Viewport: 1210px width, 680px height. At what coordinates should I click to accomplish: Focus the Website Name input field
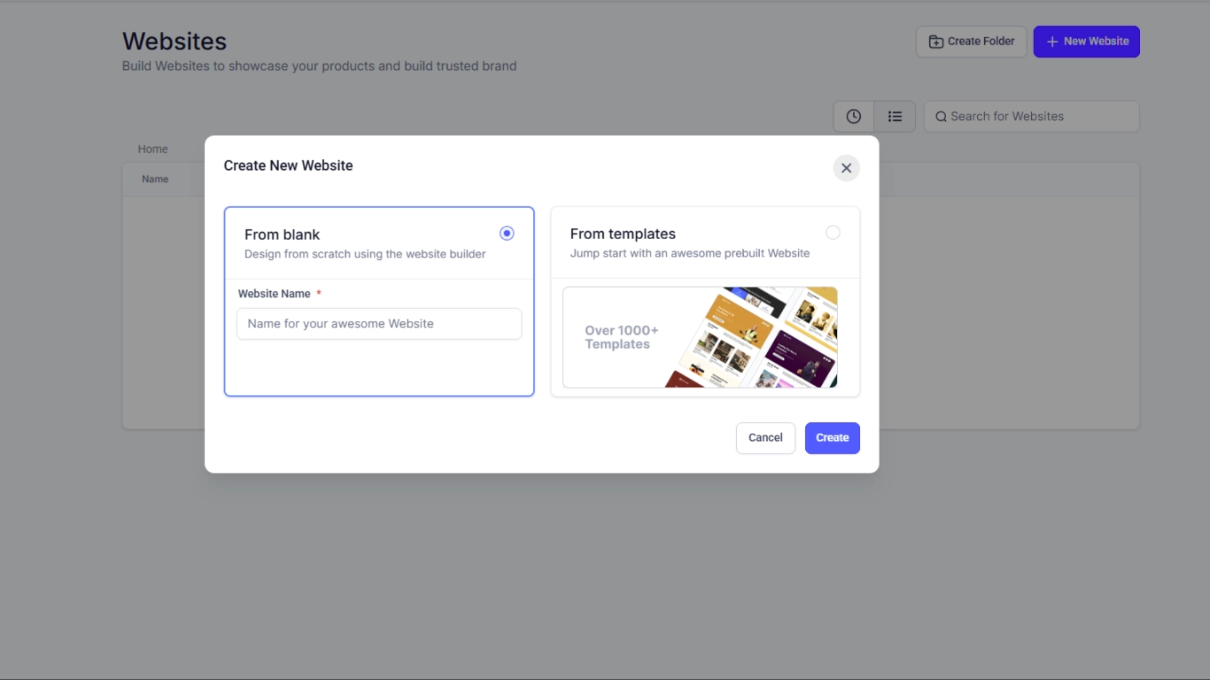378,323
